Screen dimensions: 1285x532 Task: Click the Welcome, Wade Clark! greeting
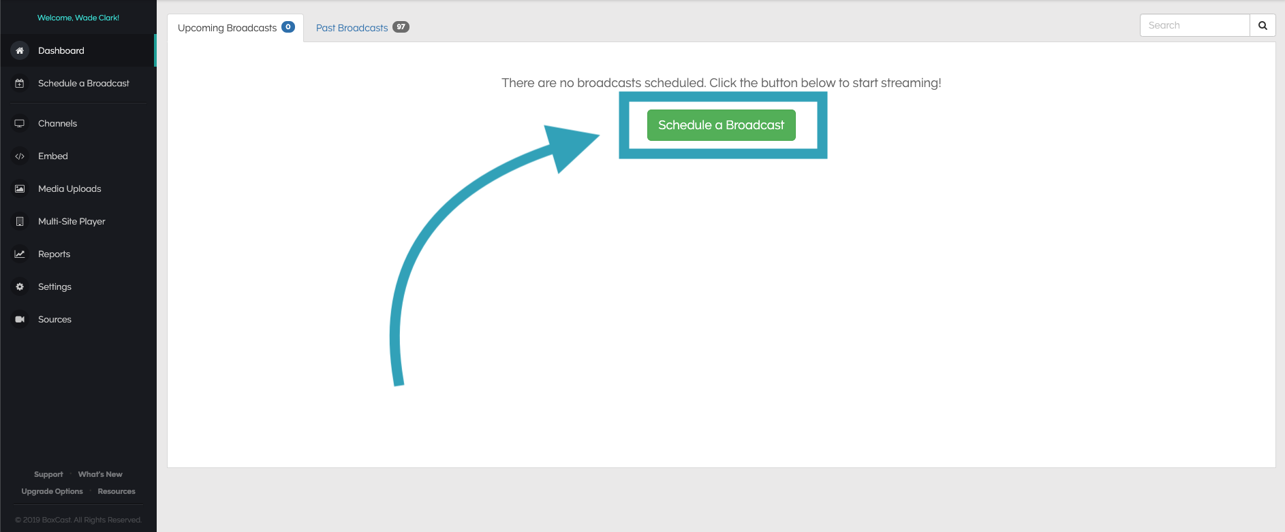[x=78, y=18]
